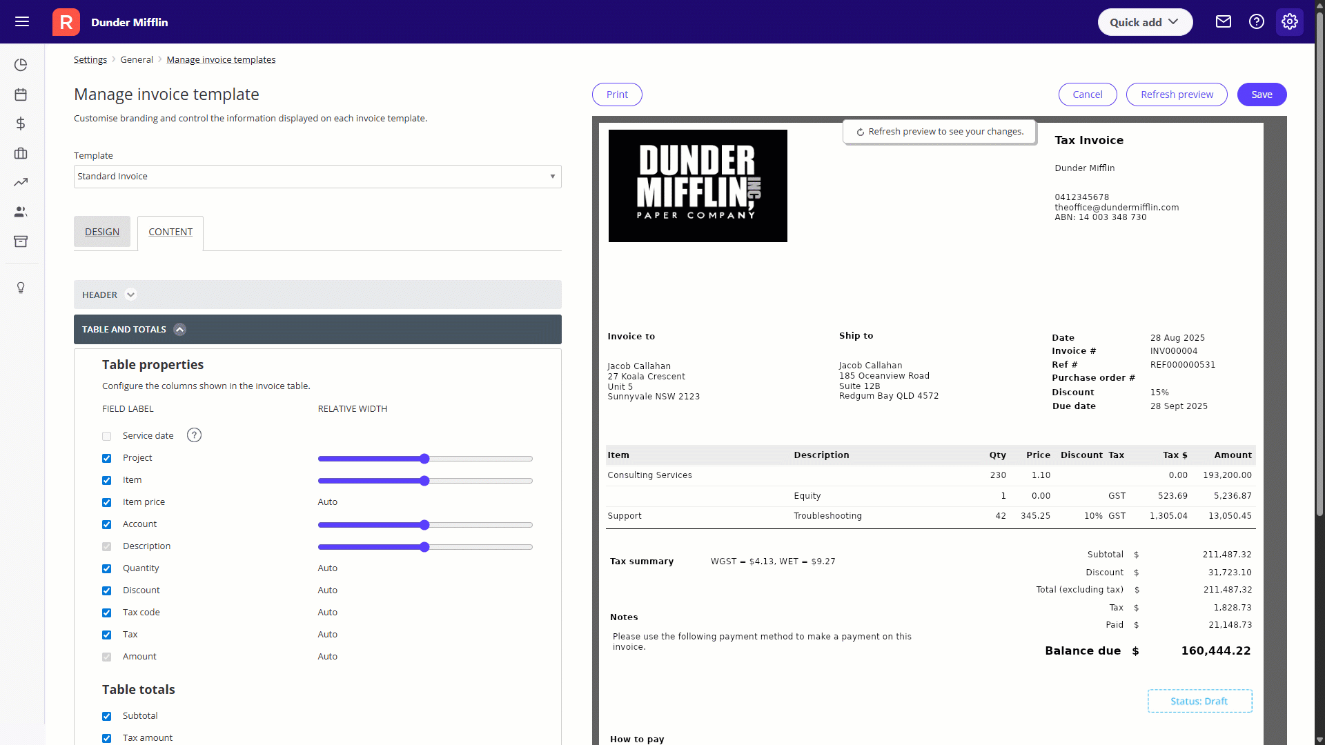
Task: Open the hamburger navigation menu
Action: tap(22, 22)
